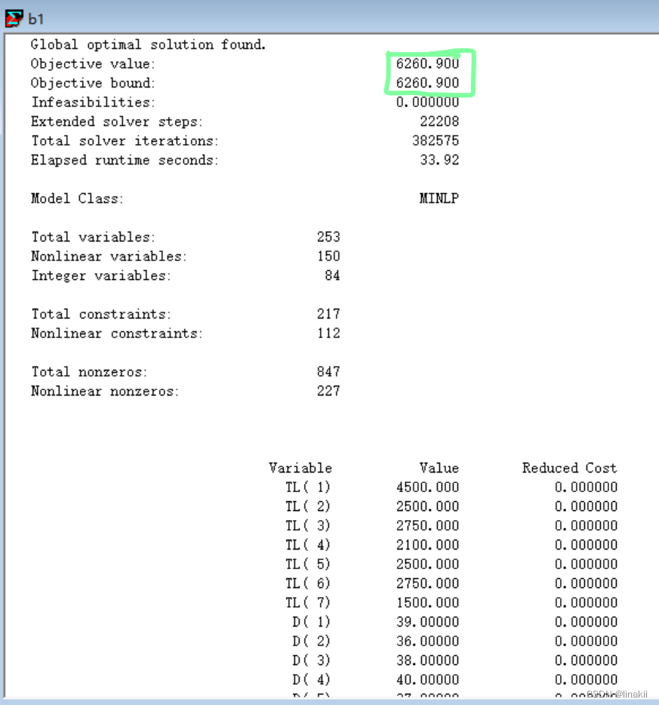
Task: Click the D( 2) variable name
Action: 312,641
